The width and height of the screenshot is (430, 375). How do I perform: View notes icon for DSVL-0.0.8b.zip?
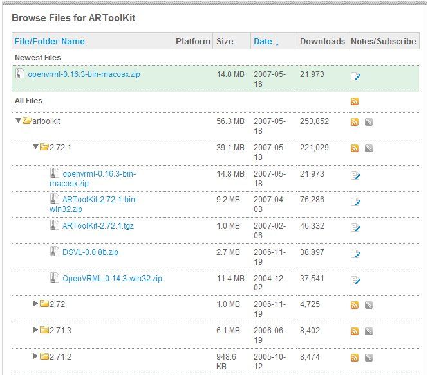tap(355, 254)
